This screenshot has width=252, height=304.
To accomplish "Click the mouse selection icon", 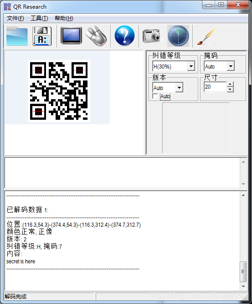I will tap(96, 36).
